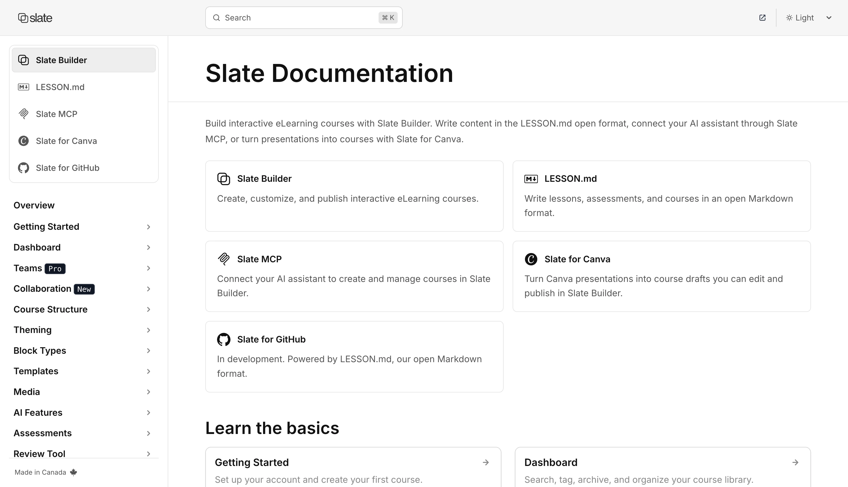Open the LESSON.md card title
This screenshot has height=487, width=848.
(x=571, y=179)
